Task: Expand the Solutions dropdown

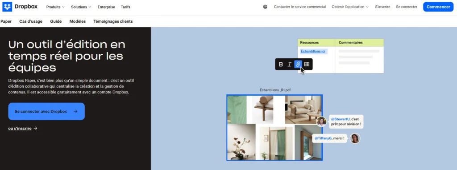Action: (x=81, y=7)
